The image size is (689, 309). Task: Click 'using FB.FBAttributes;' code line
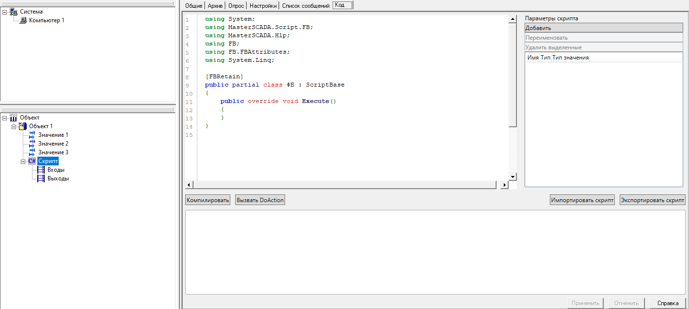[x=247, y=52]
